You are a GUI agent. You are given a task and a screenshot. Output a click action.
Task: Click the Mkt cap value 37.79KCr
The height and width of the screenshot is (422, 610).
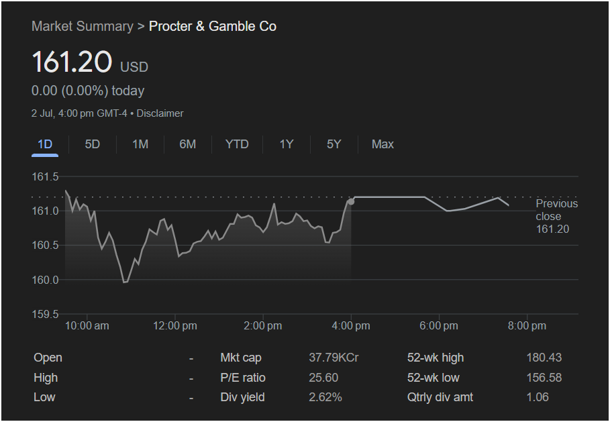point(334,358)
